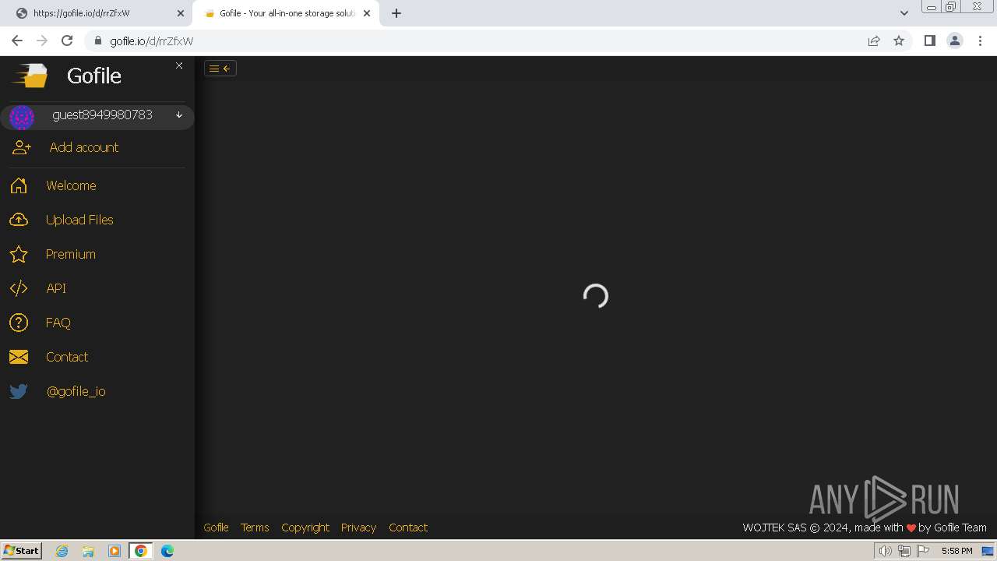Open the Terms footer link
The height and width of the screenshot is (561, 997).
[x=255, y=527]
